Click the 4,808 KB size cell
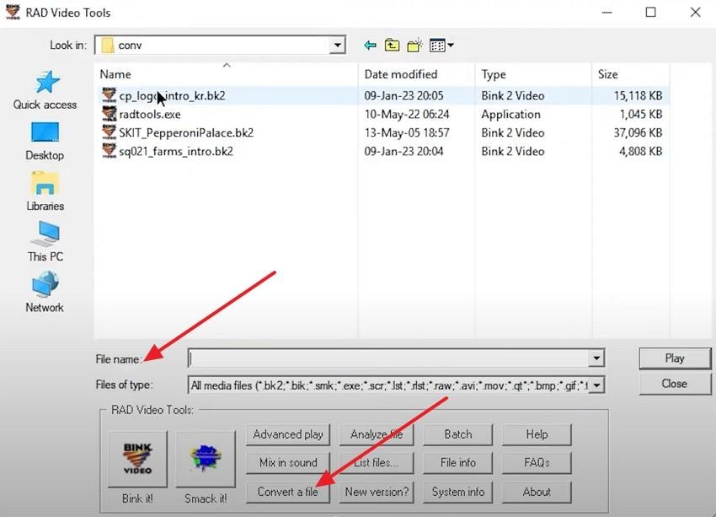 (641, 151)
